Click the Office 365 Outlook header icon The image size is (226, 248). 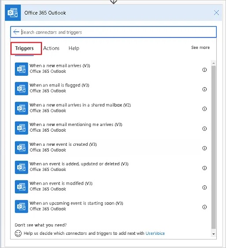tap(13, 13)
